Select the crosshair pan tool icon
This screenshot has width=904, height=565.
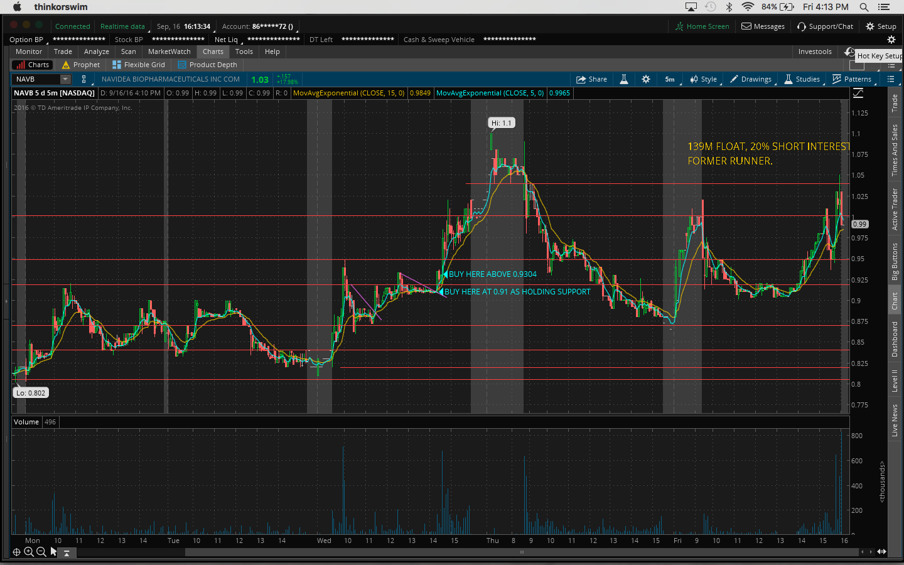click(17, 552)
